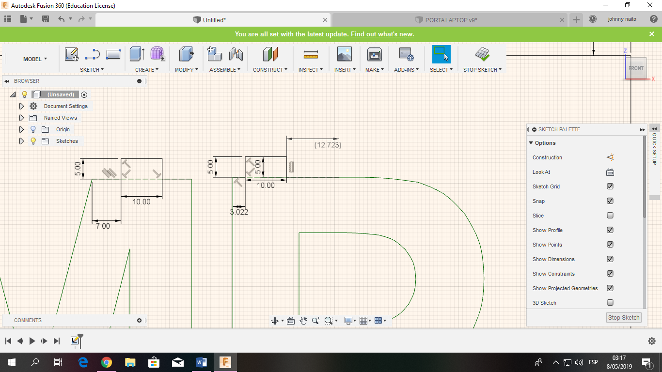This screenshot has height=372, width=662.
Task: Expand the Origin tree node
Action: [21, 129]
